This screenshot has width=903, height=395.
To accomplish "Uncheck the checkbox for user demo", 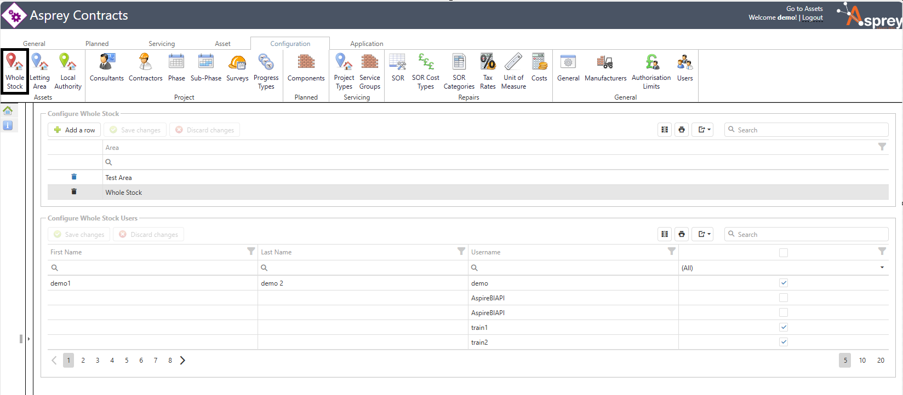I will click(784, 283).
